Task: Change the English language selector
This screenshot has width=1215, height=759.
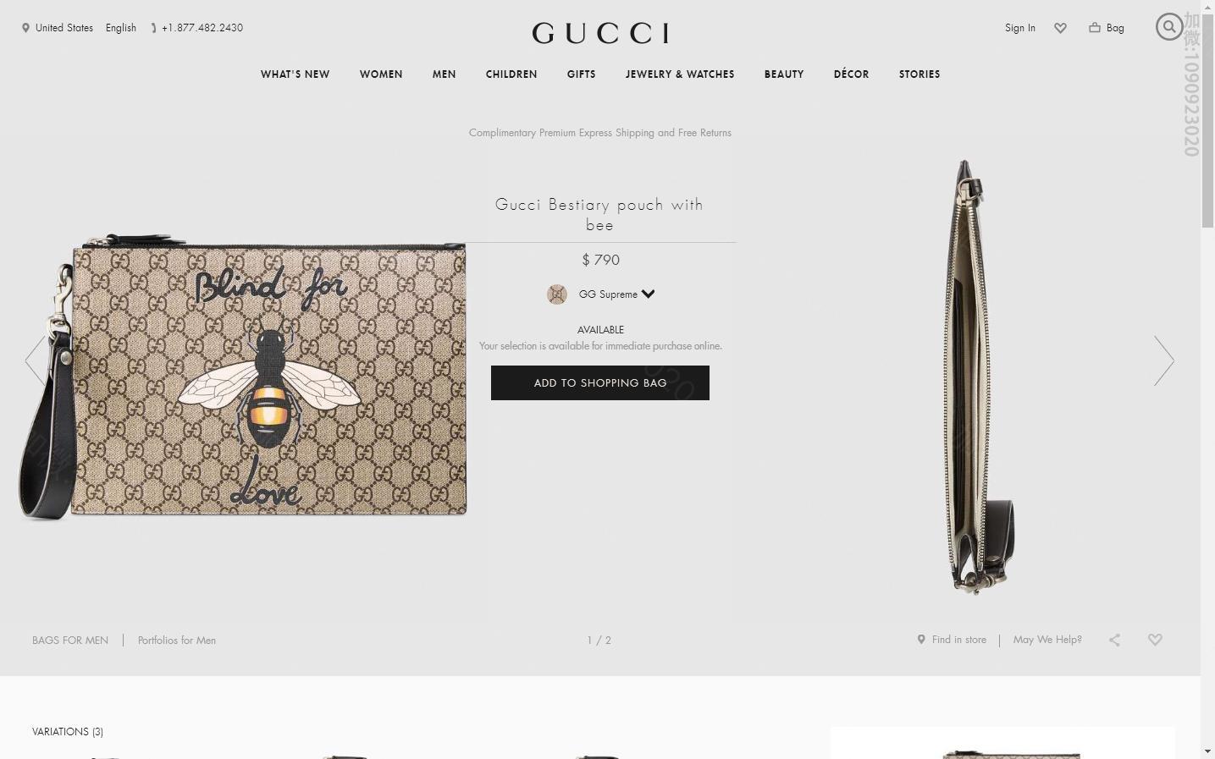Action: pyautogui.click(x=121, y=28)
